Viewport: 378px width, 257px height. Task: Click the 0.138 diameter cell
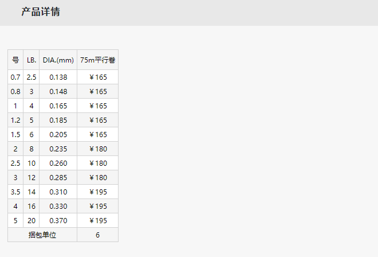click(58, 77)
